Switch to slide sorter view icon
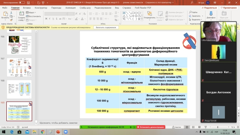Image resolution: width=240 pixels, height=135 pixels. click(193, 127)
